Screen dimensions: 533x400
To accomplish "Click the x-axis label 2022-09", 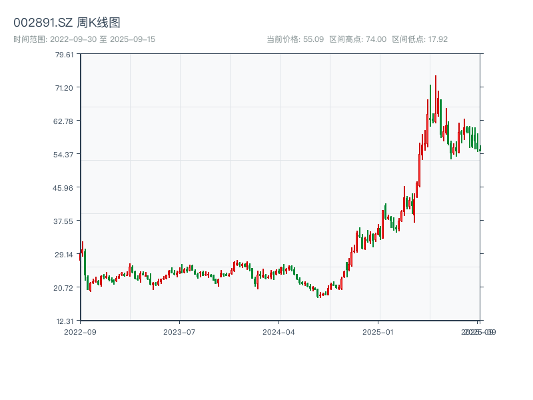I will coord(80,332).
